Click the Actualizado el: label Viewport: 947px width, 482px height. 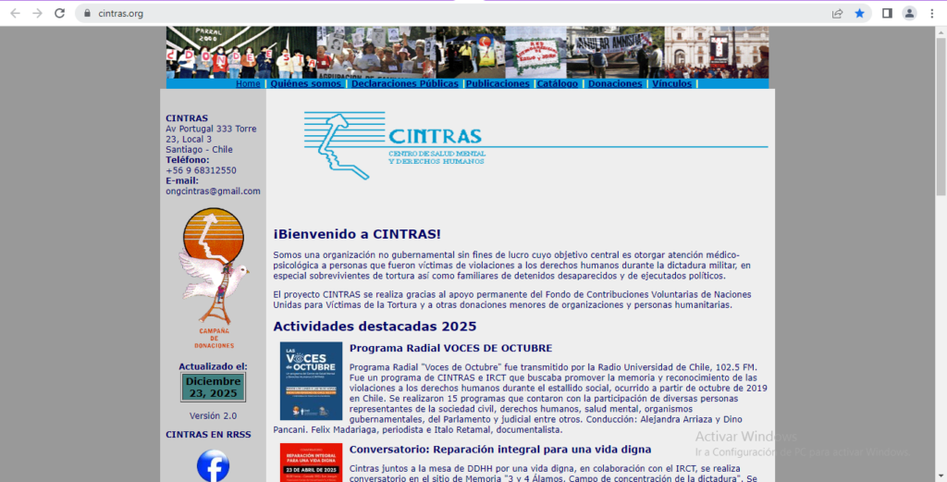point(214,366)
